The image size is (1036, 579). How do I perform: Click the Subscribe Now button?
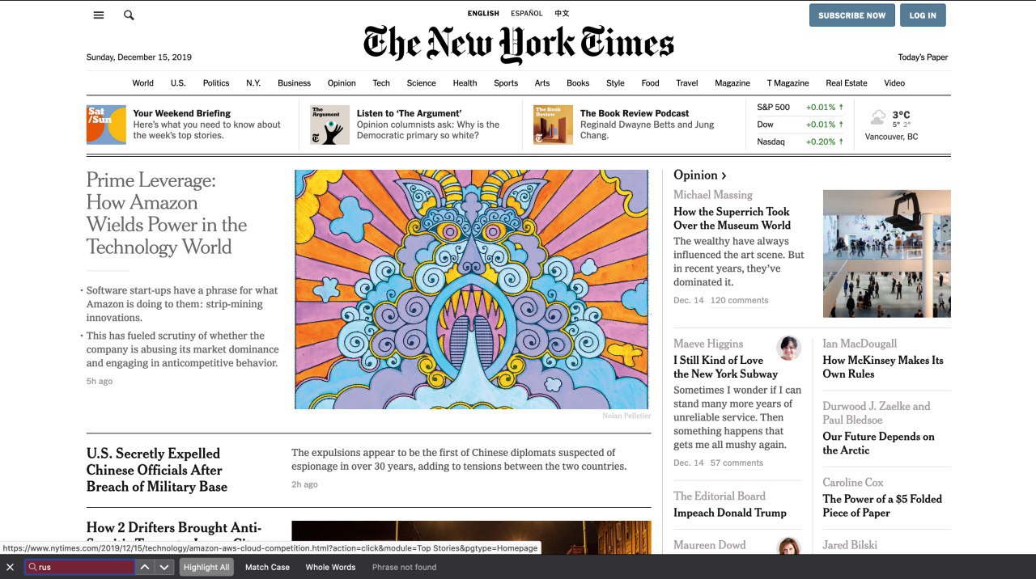pos(852,15)
